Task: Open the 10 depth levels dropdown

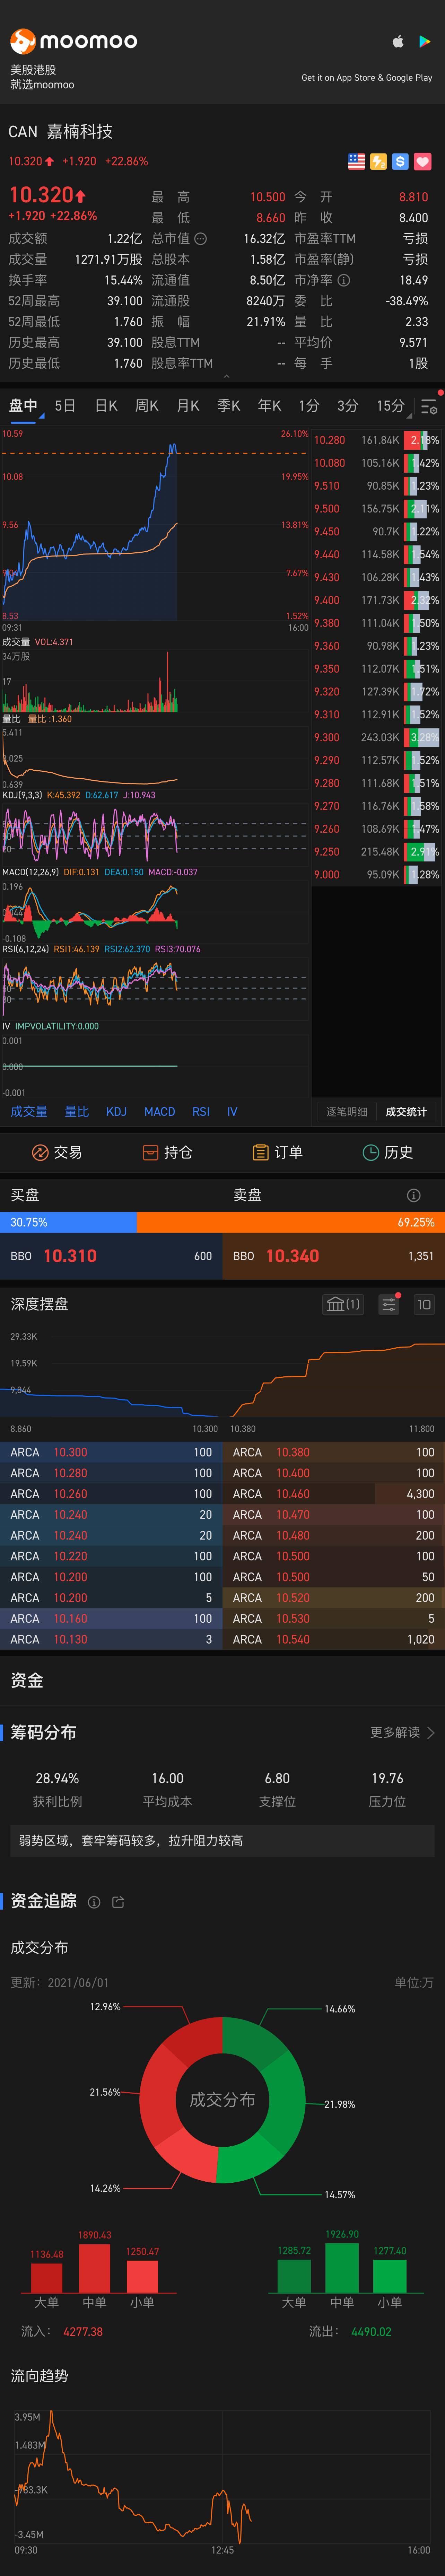Action: [x=424, y=1304]
